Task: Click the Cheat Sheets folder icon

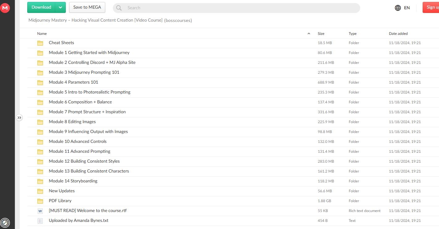Action: tap(40, 43)
